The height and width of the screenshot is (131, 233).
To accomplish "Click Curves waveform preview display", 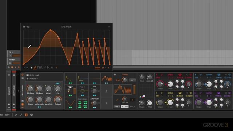I will click(x=123, y=90).
